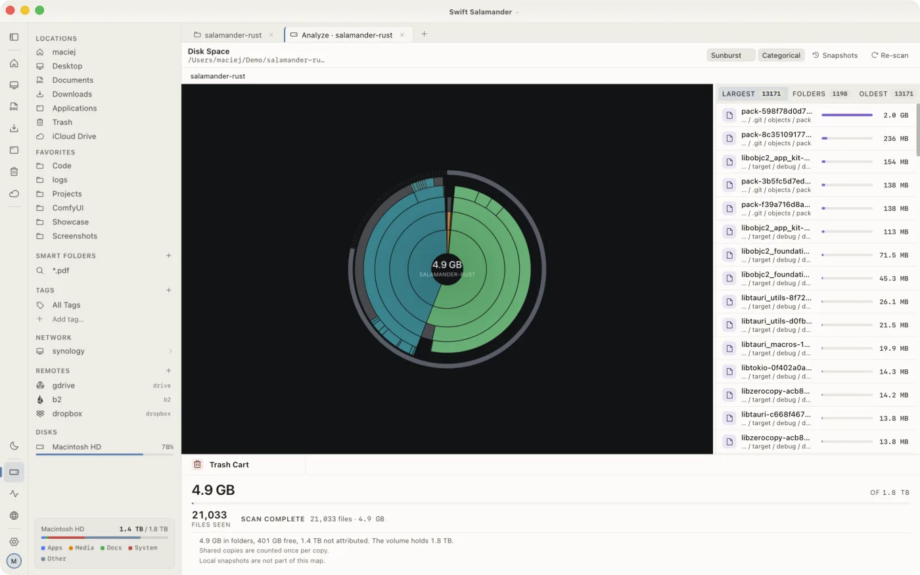The width and height of the screenshot is (920, 575).
Task: Open a new tab with the plus button
Action: click(x=424, y=34)
